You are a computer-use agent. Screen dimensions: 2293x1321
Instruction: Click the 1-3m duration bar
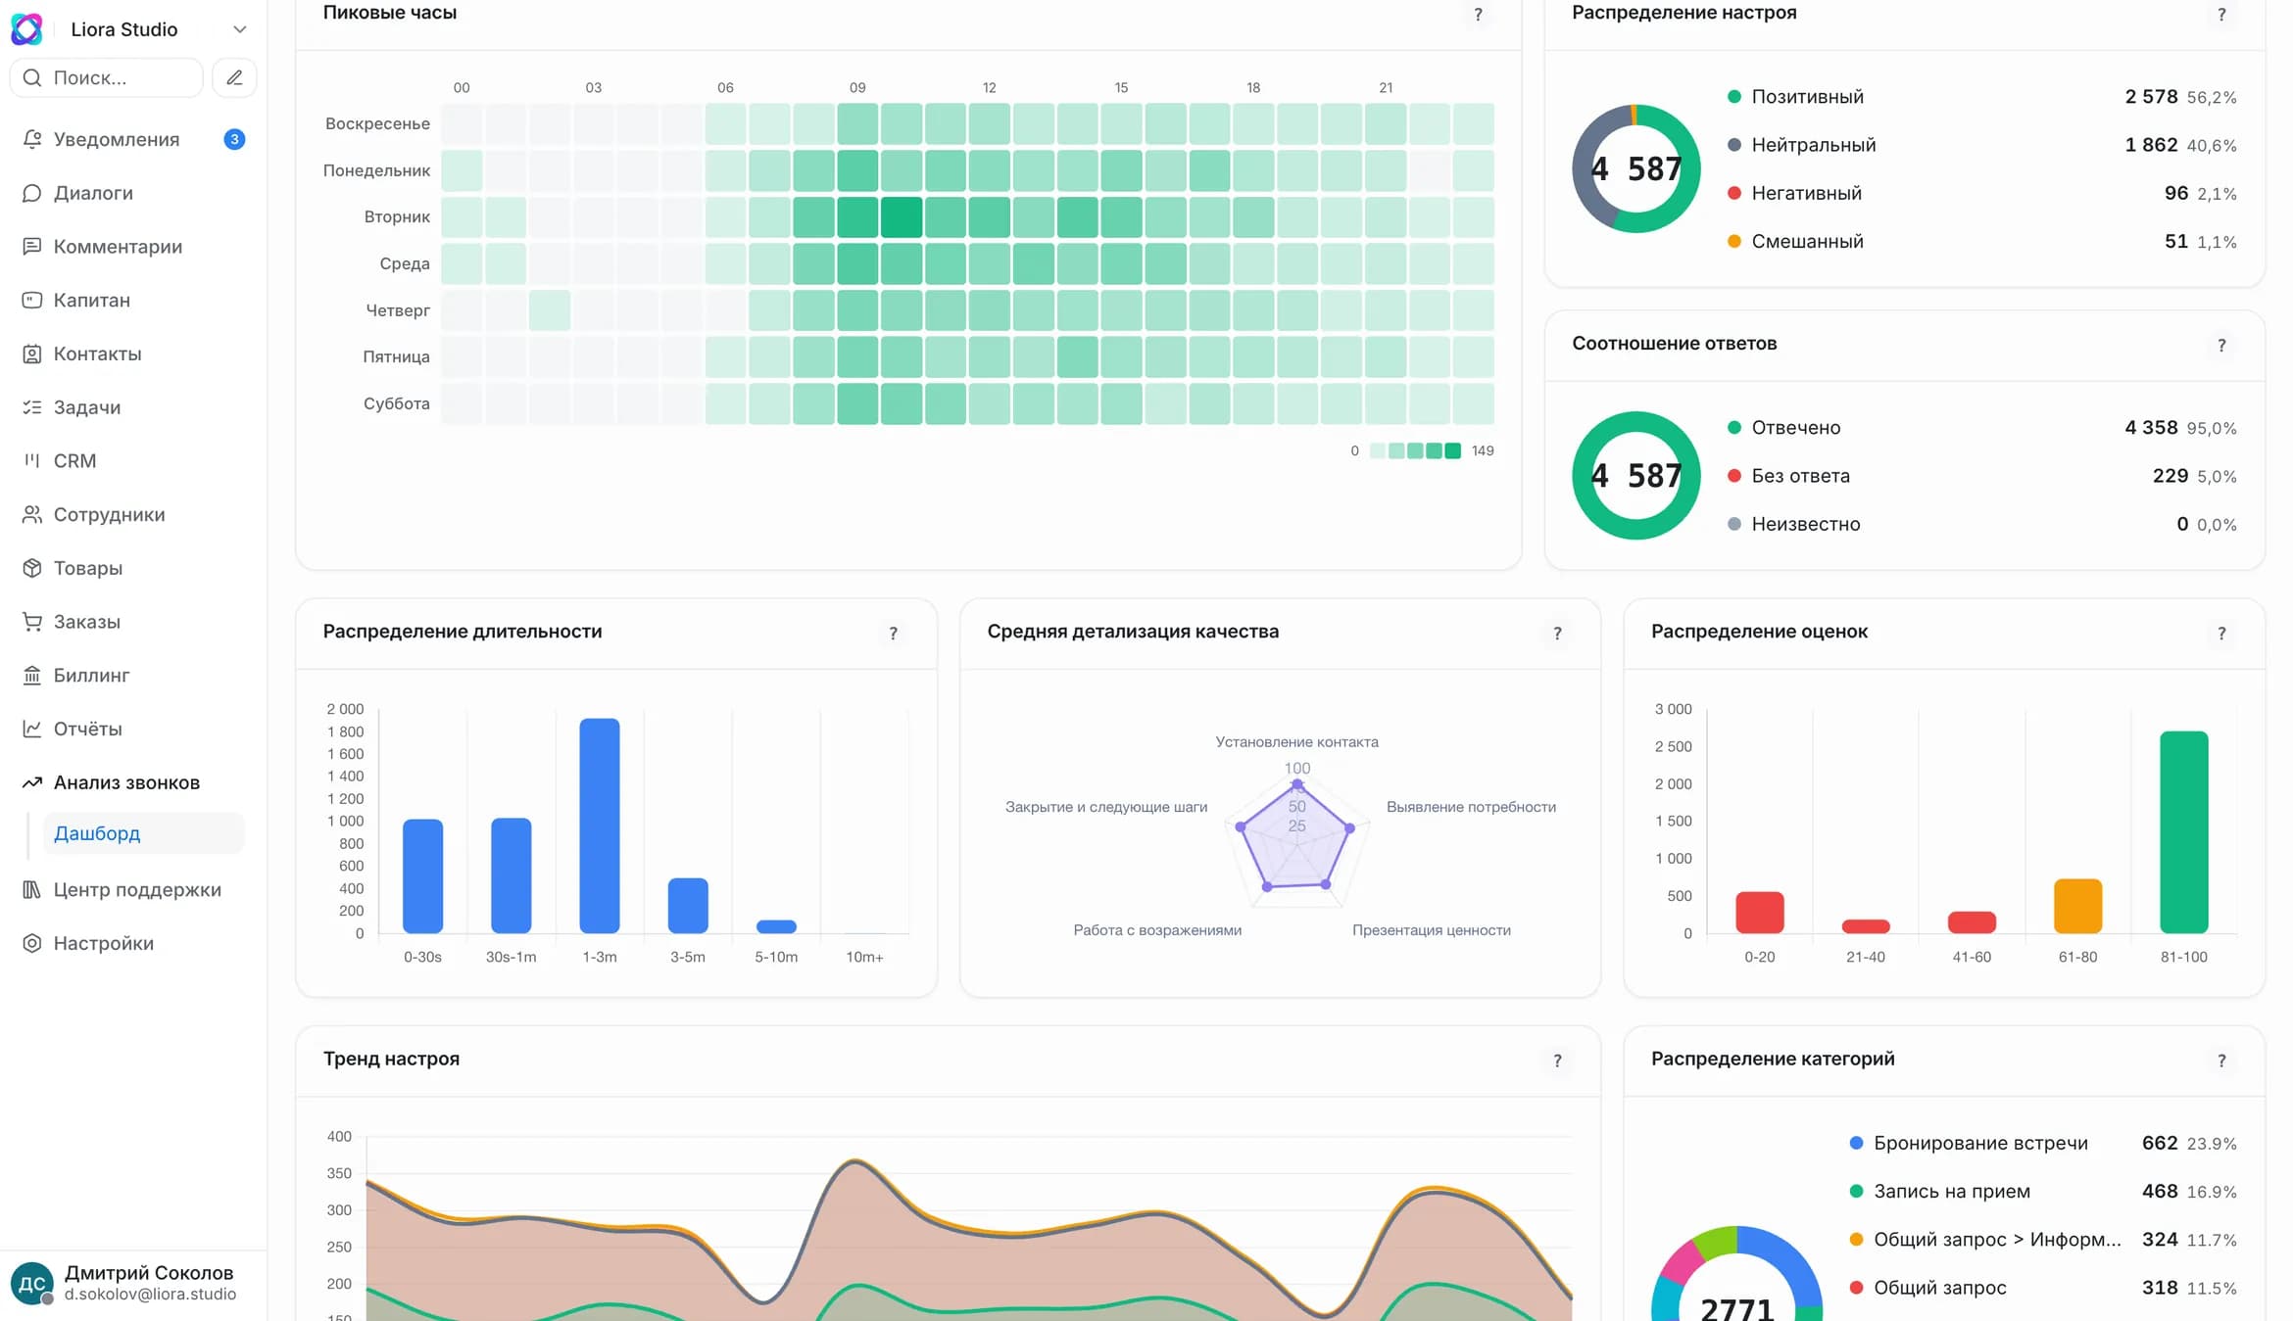pyautogui.click(x=600, y=826)
